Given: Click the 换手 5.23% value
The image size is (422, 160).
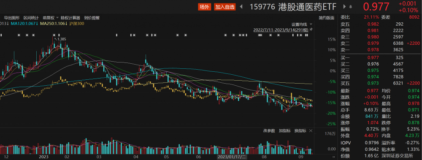Looking at the screenshot, I should click(x=414, y=130).
